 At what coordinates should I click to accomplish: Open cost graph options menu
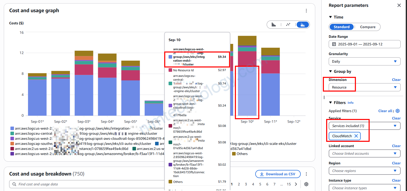[x=306, y=11]
